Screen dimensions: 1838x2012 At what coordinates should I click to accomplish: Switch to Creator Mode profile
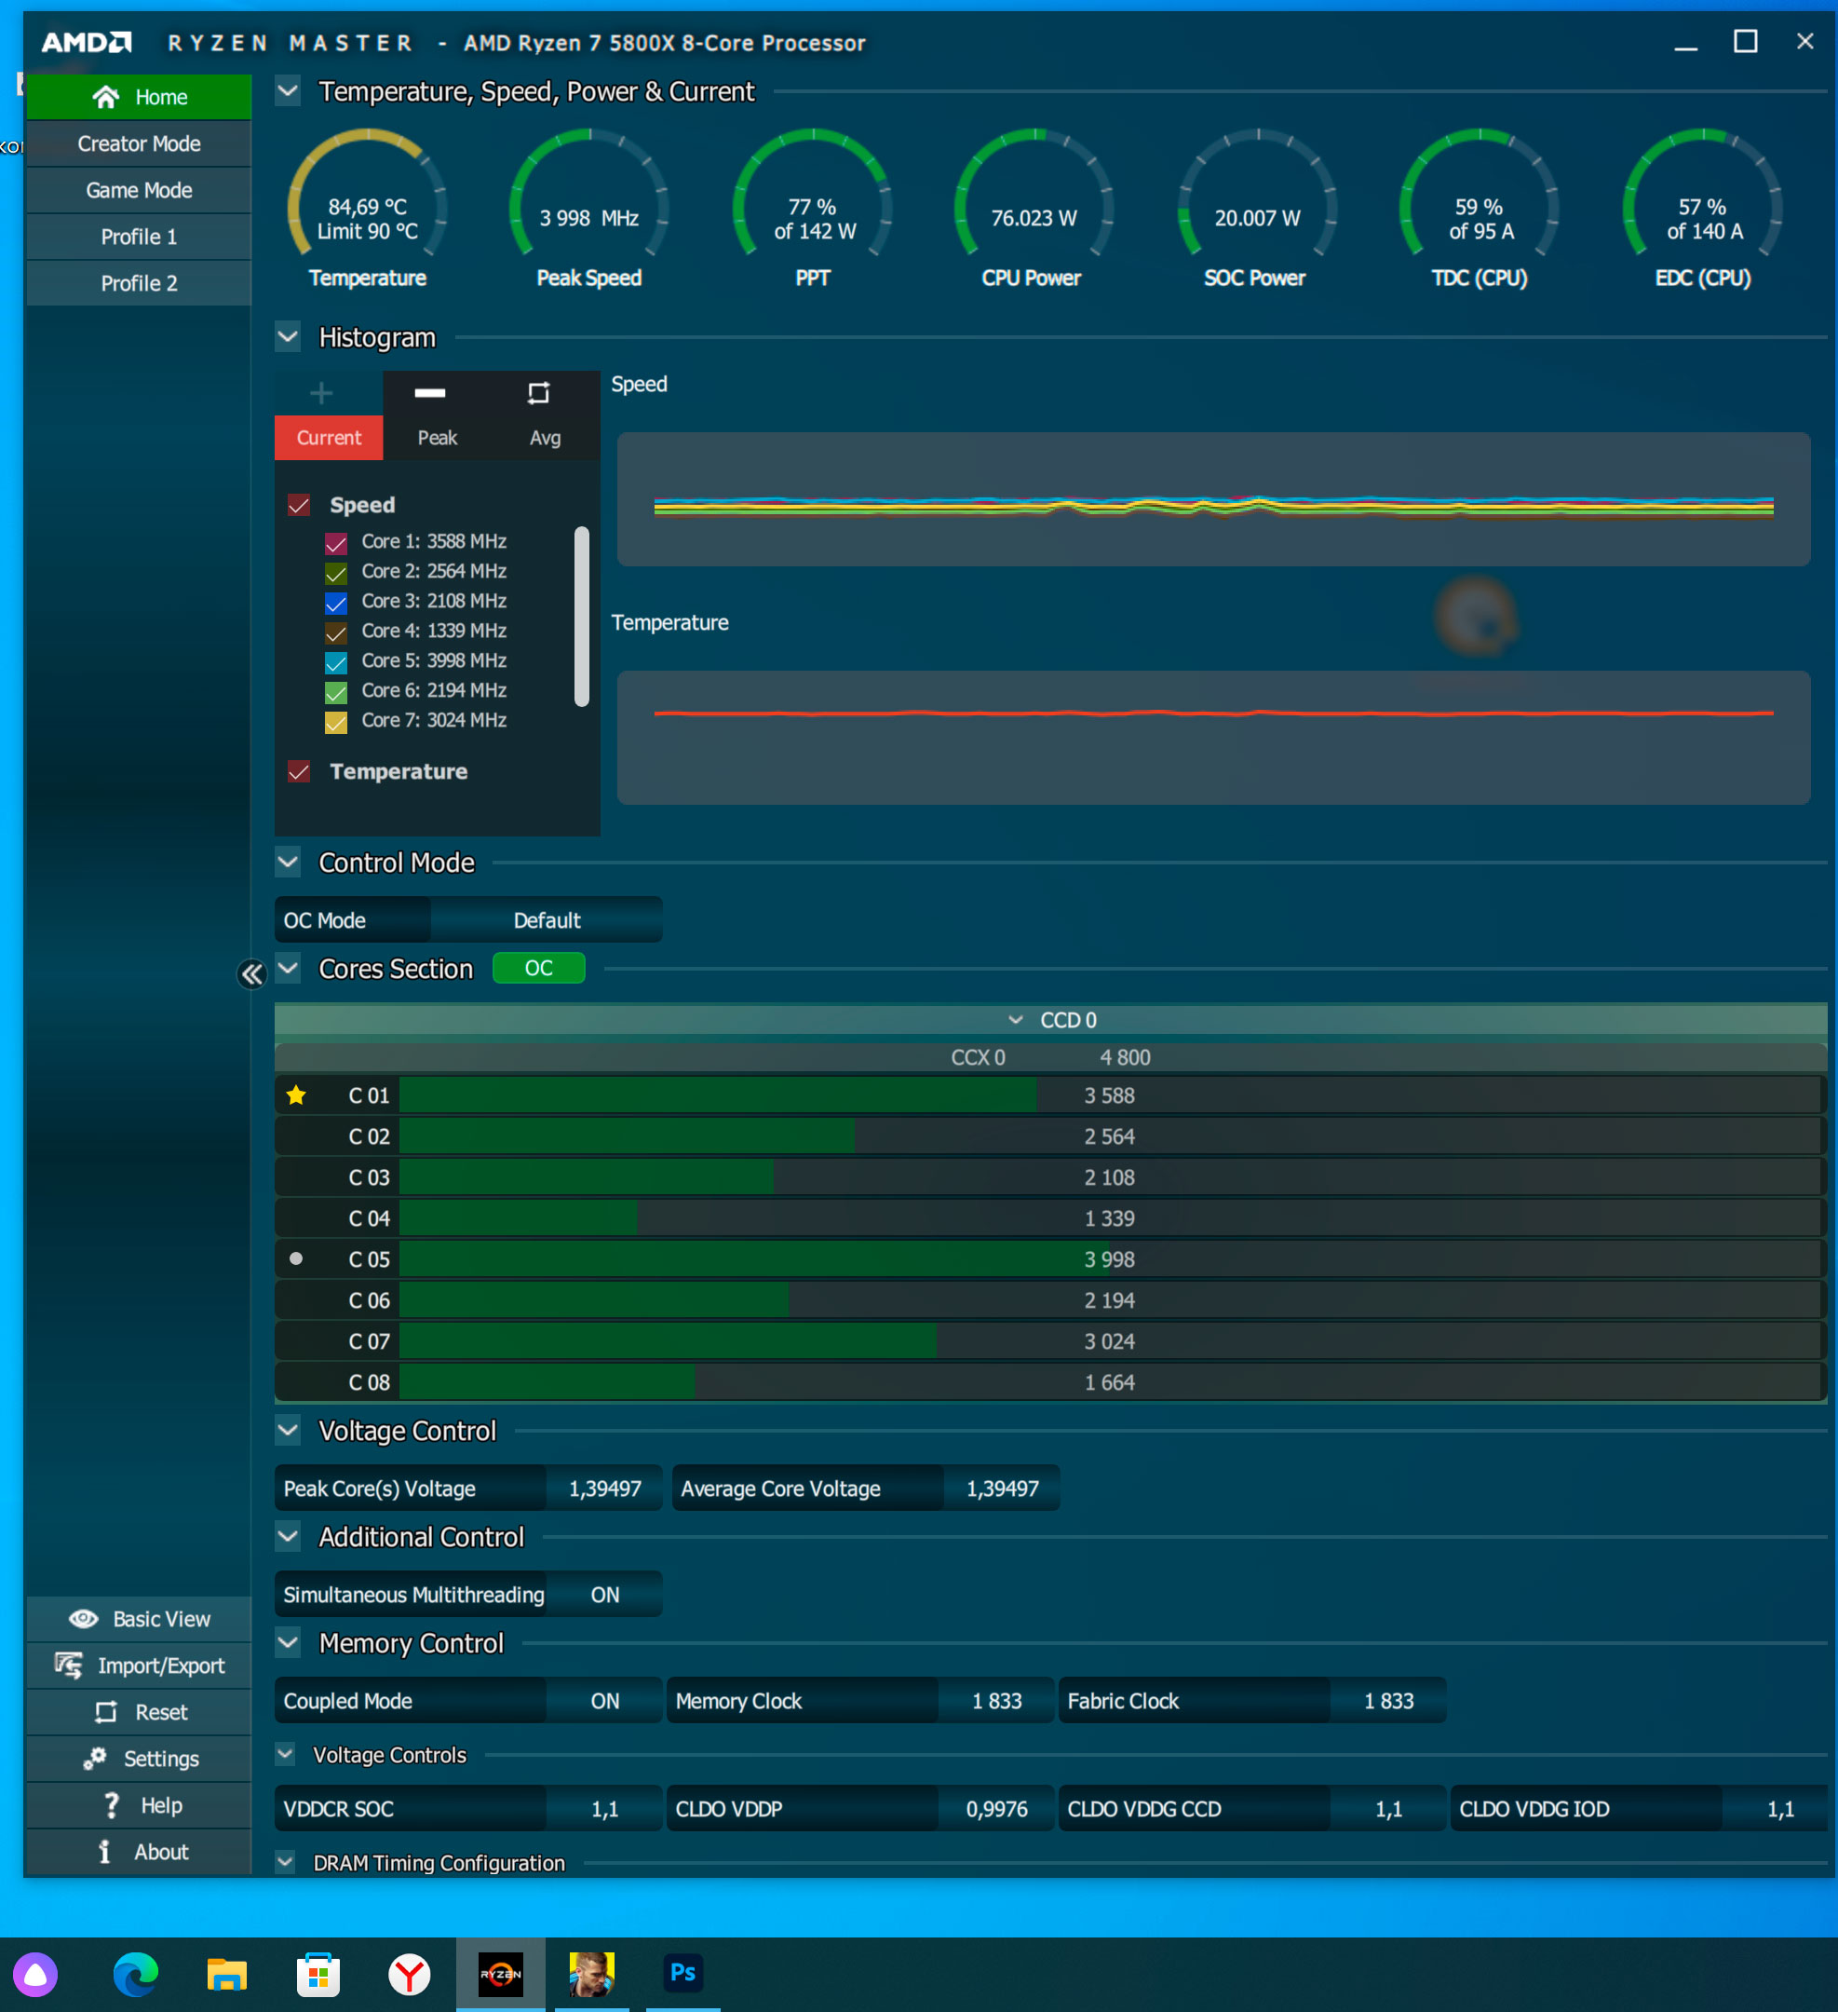(139, 143)
